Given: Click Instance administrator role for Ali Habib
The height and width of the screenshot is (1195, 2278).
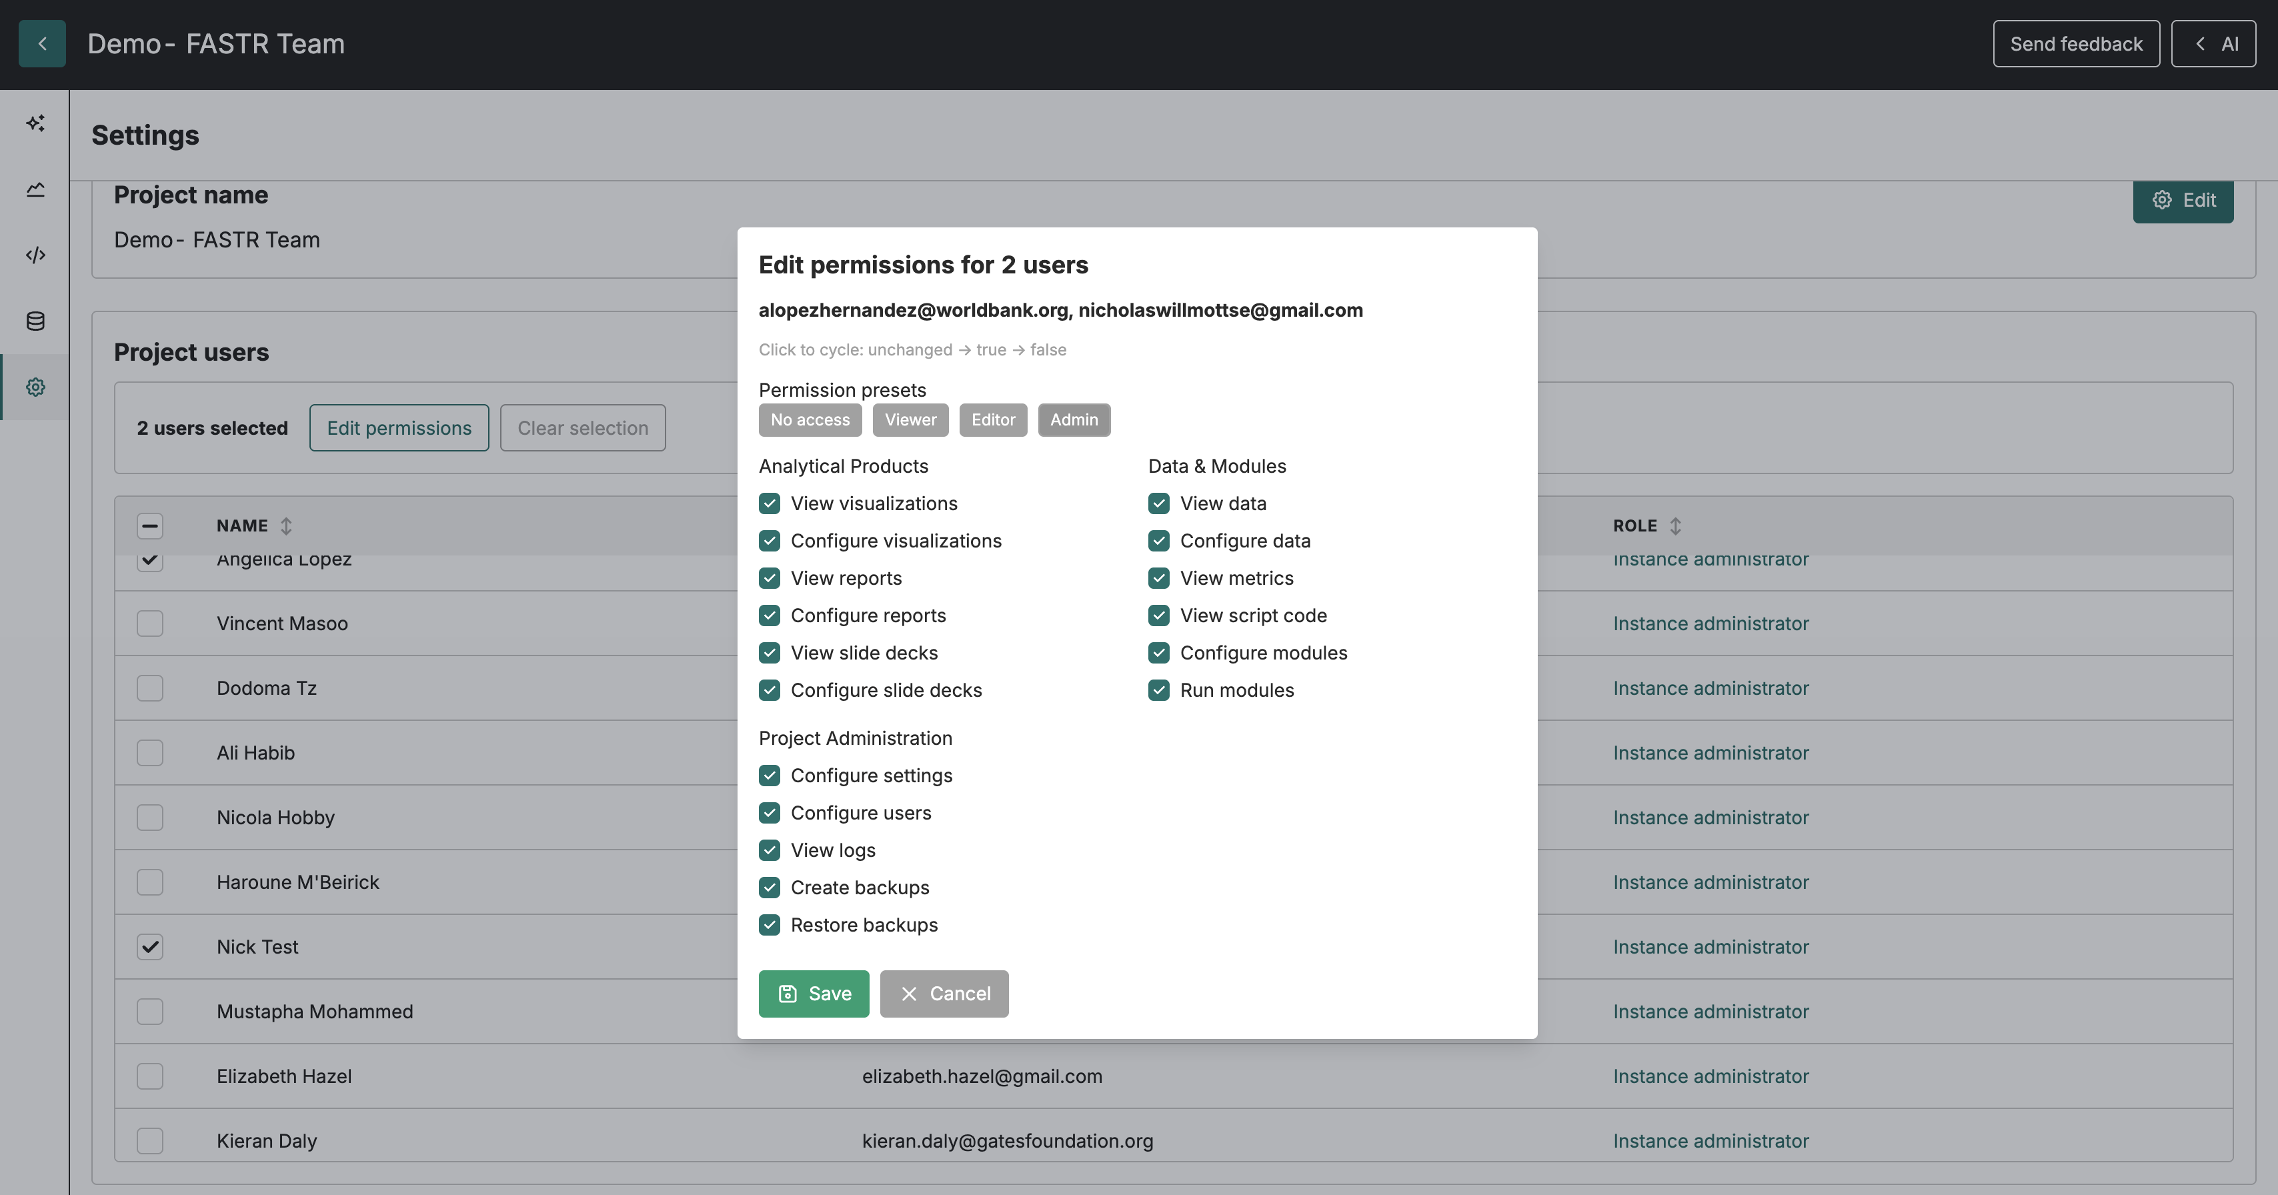Looking at the screenshot, I should (1711, 753).
